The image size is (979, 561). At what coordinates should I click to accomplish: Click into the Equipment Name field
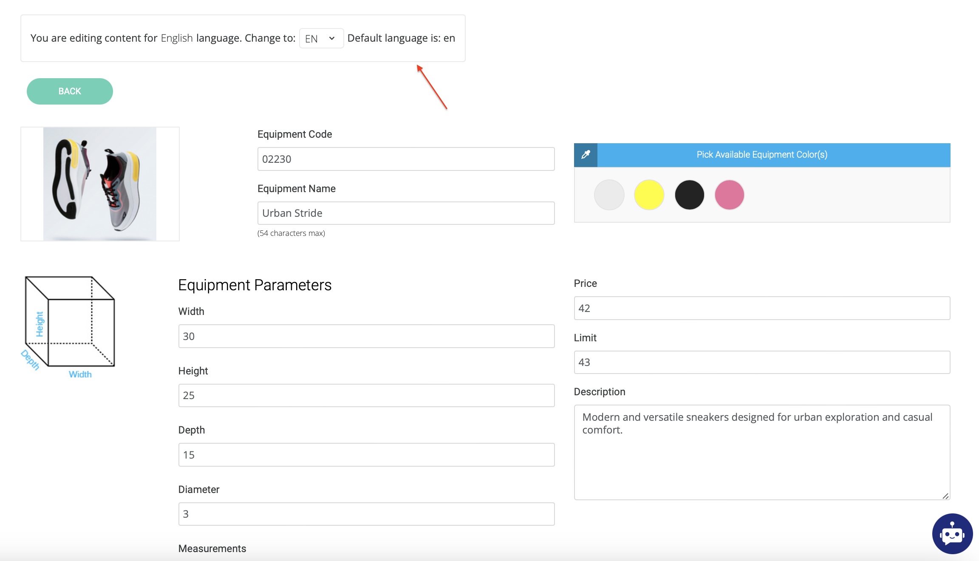(x=406, y=213)
